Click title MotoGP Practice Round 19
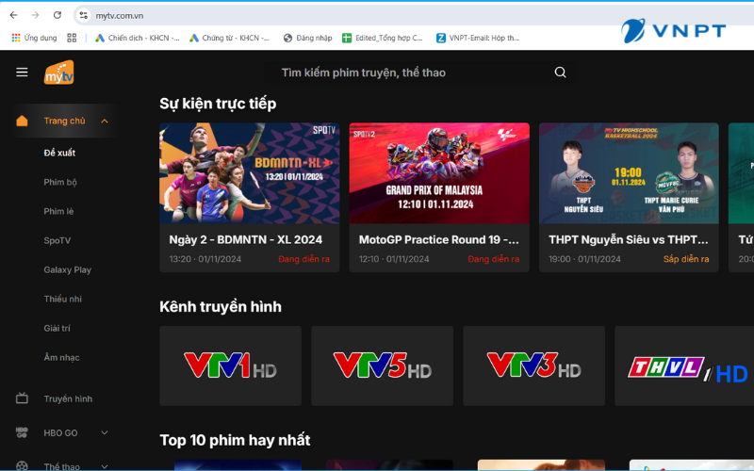Viewport: 754px width, 471px height. coord(439,239)
